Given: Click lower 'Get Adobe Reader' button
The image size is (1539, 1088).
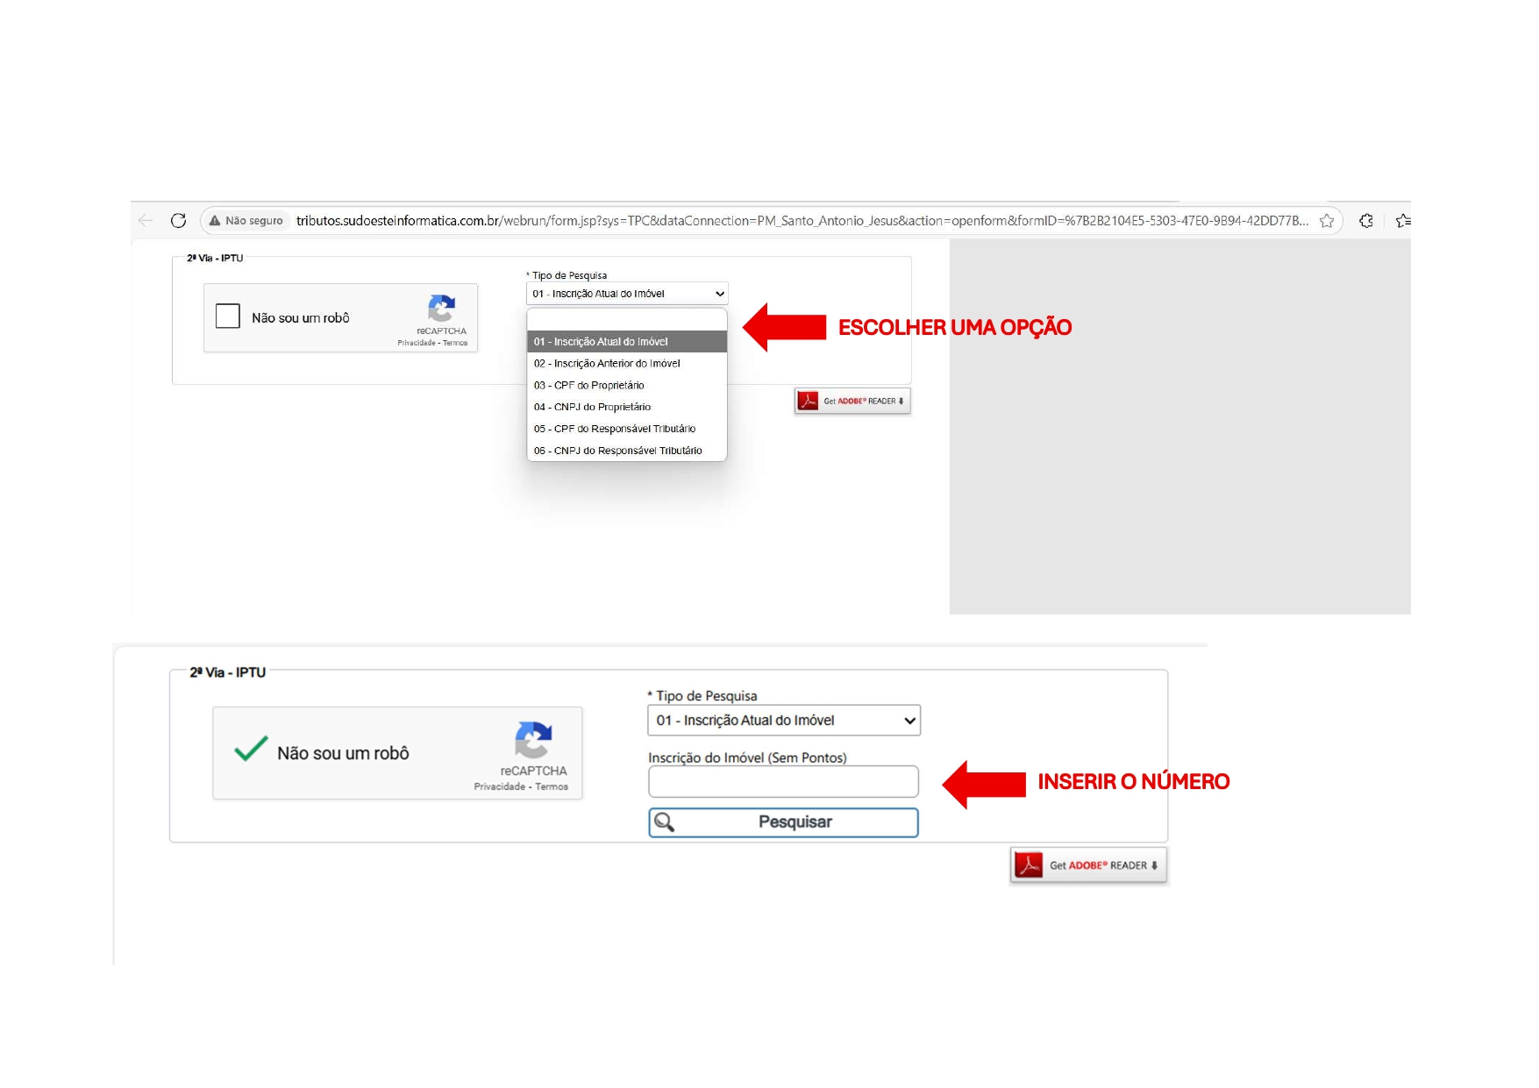Looking at the screenshot, I should (1088, 865).
